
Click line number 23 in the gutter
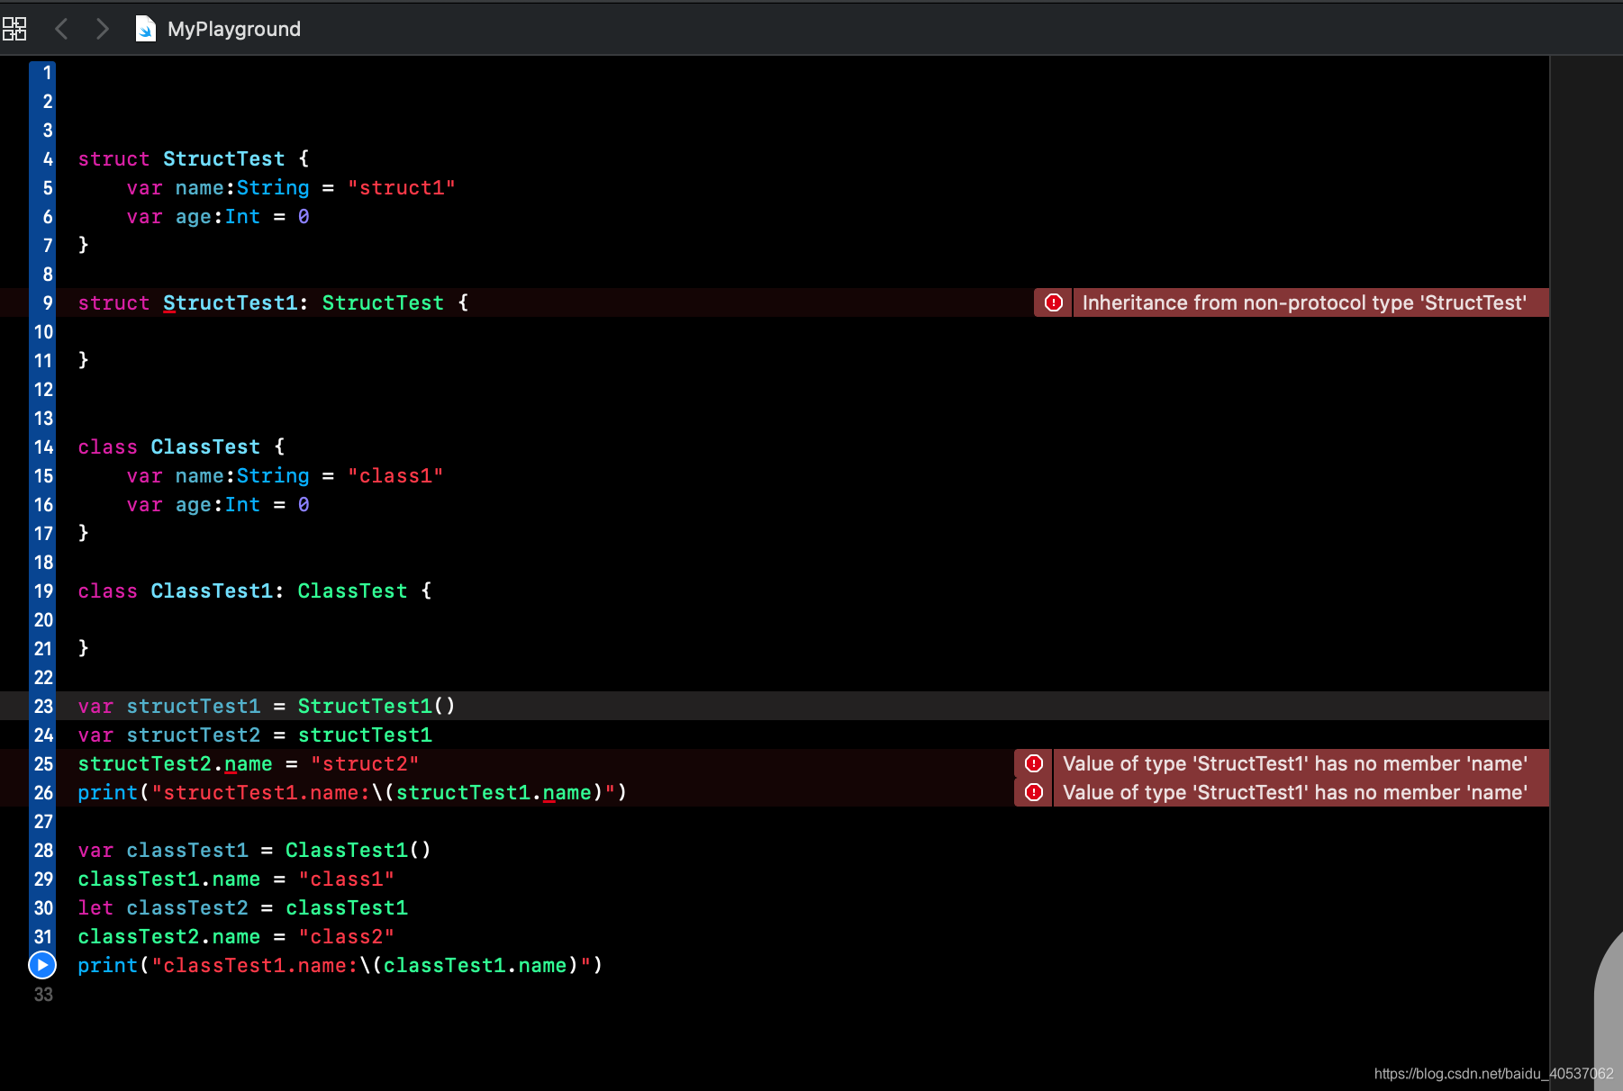pos(43,707)
